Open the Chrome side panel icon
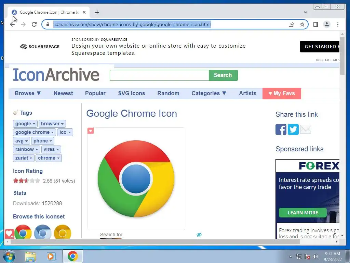 tap(315, 24)
